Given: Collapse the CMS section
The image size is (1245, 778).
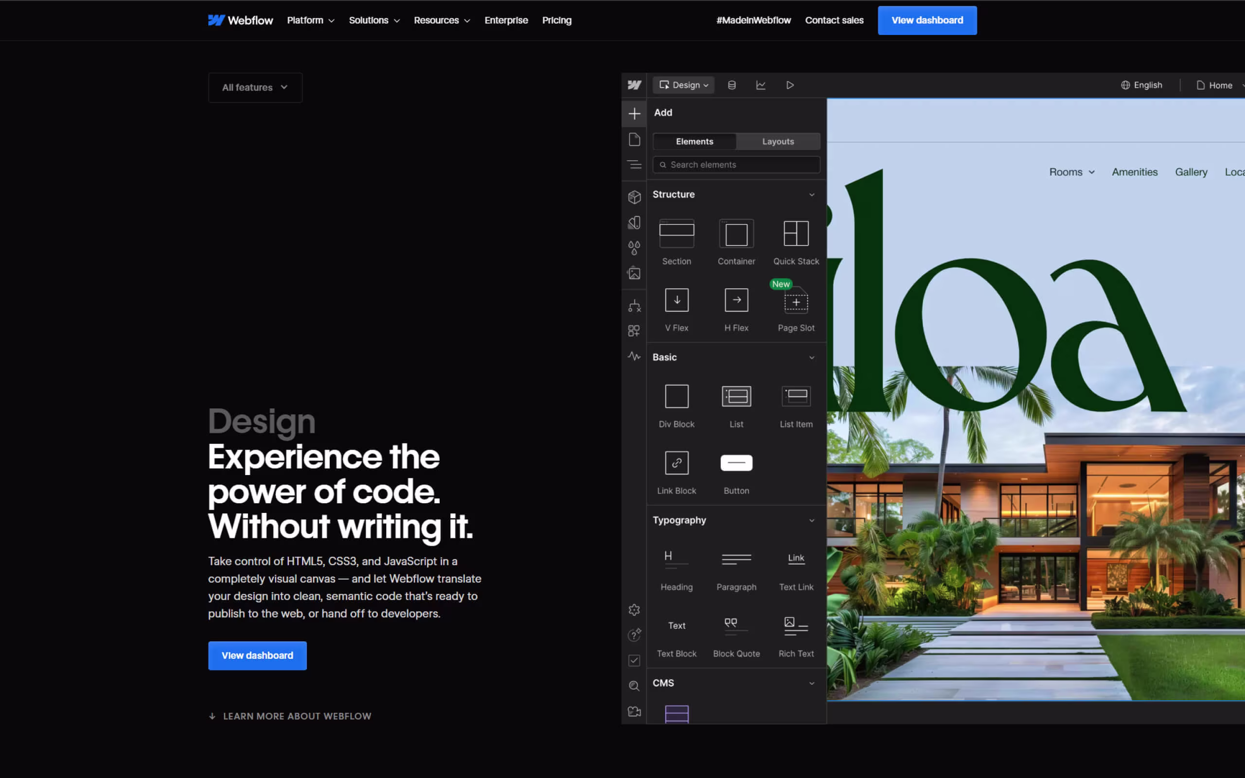Looking at the screenshot, I should (x=812, y=683).
